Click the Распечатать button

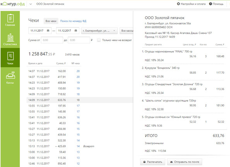(x=153, y=162)
